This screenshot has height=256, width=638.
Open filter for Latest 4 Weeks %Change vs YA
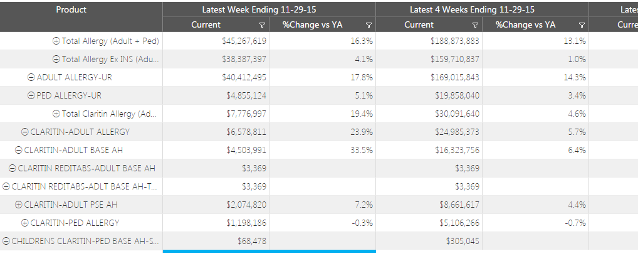pos(582,25)
